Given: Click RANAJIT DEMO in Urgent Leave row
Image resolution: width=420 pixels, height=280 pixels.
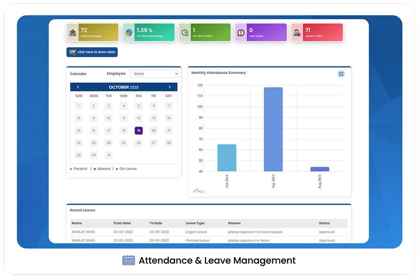Looking at the screenshot, I should pos(83,232).
